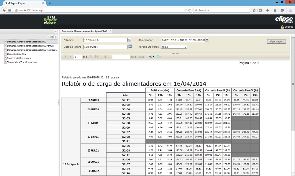Open Inoperancia Disjuntores report
The image size is (295, 176).
[19, 58]
